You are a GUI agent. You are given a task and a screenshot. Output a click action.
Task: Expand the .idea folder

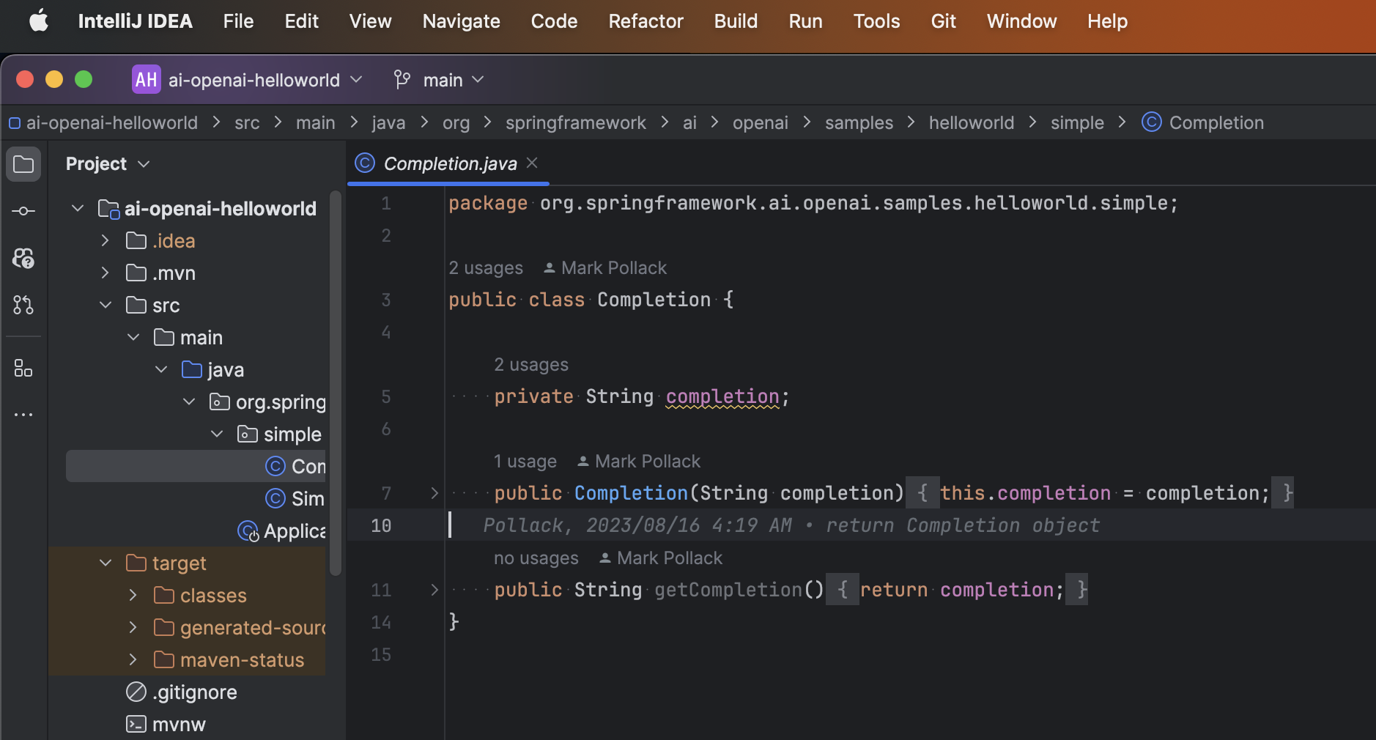point(106,240)
